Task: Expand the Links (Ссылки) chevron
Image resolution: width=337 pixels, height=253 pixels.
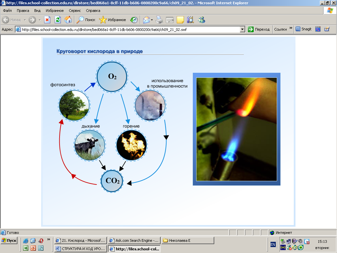Action: point(291,29)
